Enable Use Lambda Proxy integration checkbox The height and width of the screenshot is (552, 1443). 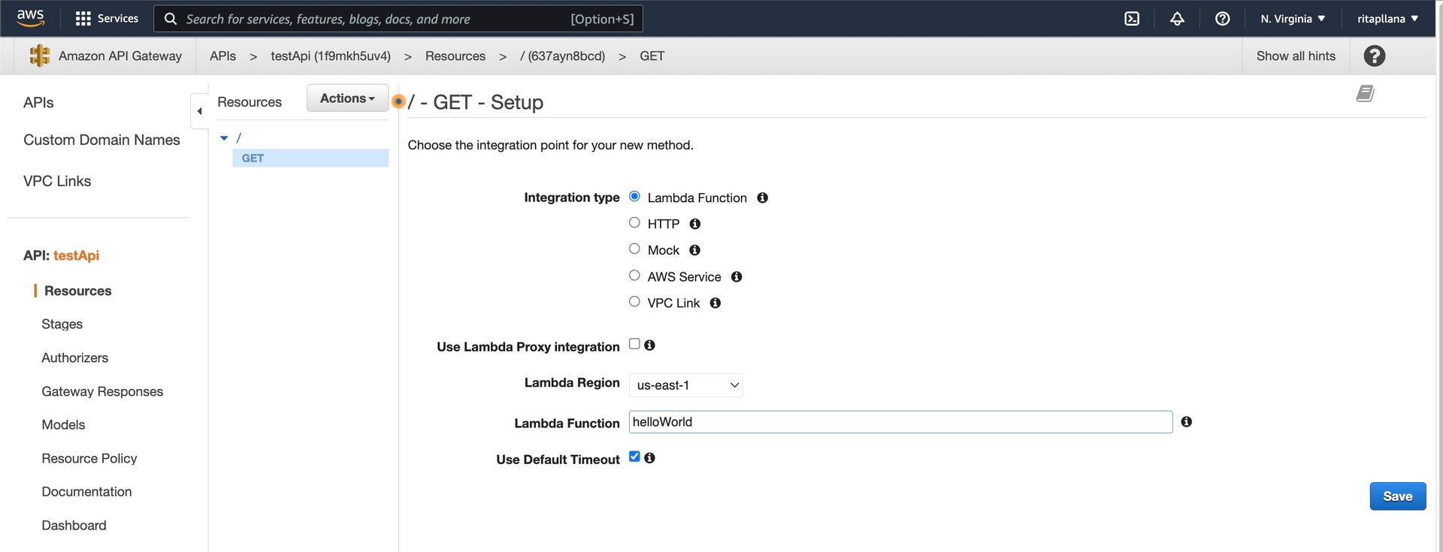[x=634, y=344]
